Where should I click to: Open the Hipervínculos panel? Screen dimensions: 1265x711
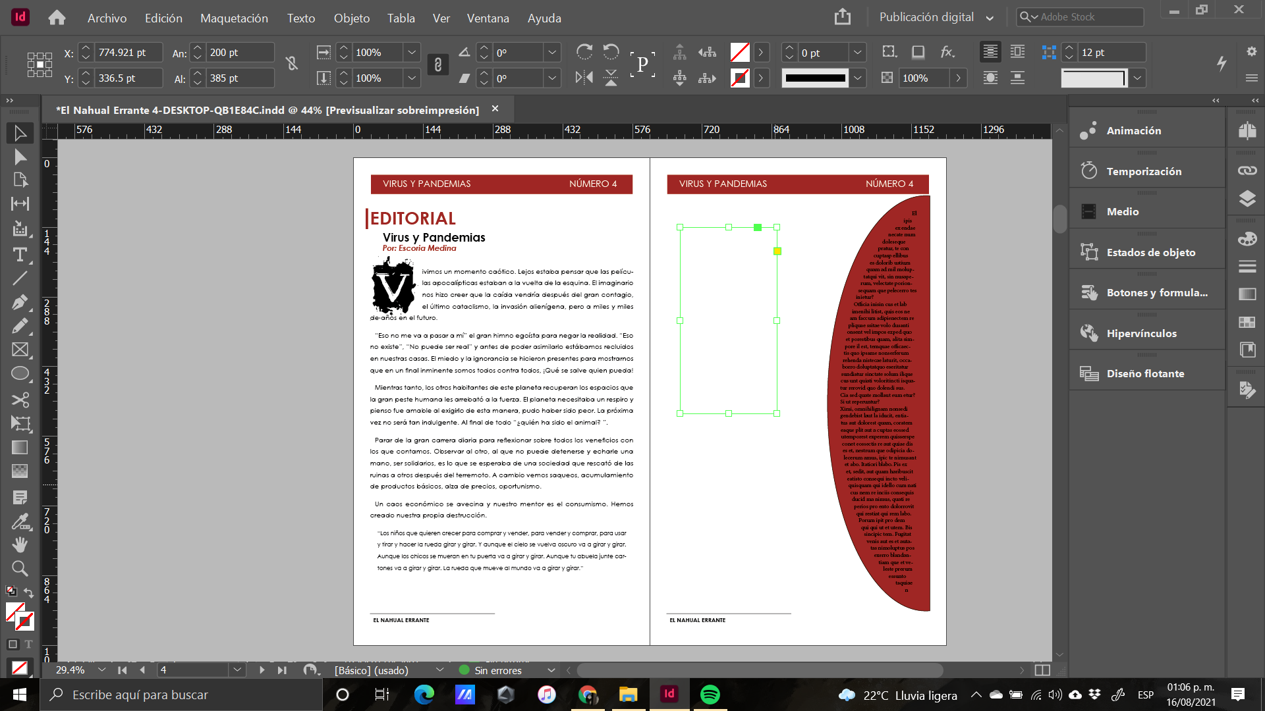(1146, 333)
